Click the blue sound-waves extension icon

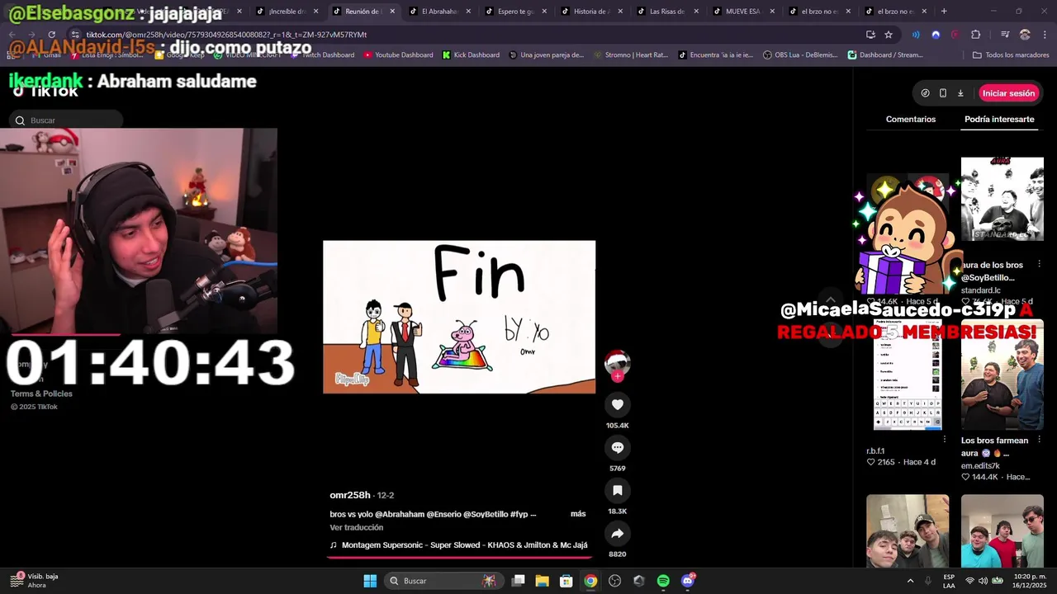pos(916,35)
